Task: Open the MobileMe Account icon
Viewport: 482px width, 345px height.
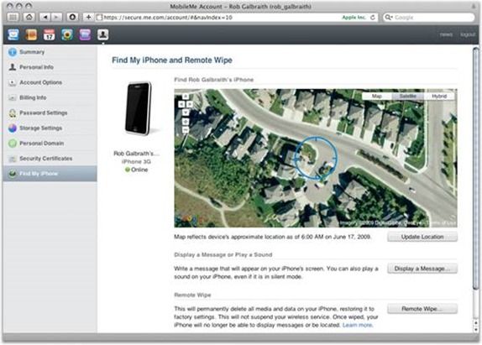Action: [103, 34]
